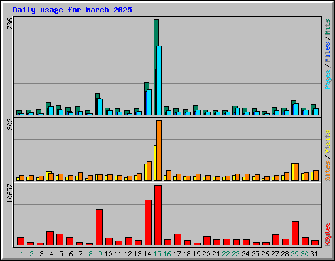
Task: Click the day 17 axis label
Action: click(177, 254)
